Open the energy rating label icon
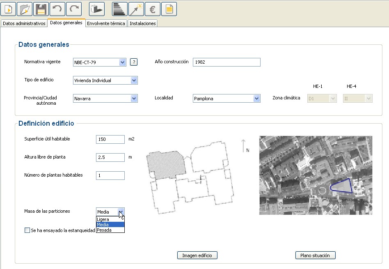Screen dimensions: 389x269 click(120, 9)
